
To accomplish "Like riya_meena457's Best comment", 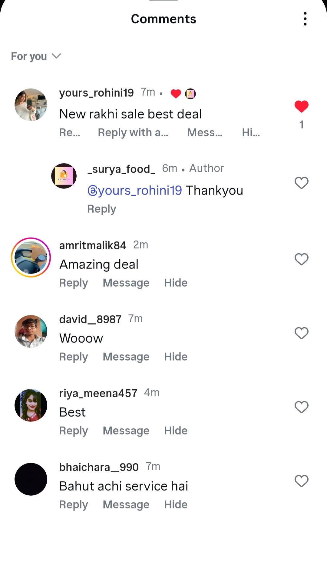I will [x=301, y=407].
